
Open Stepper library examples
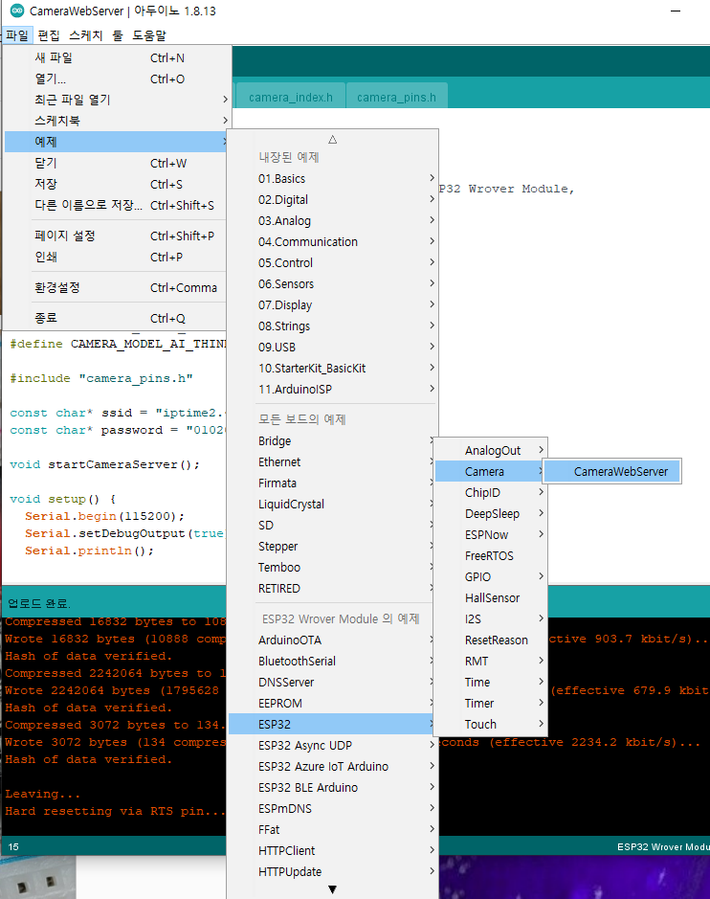[x=332, y=547]
